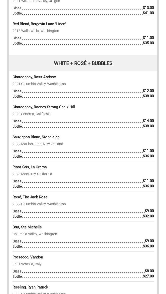Select the Chardonnay, Ross Andrew wine title
The width and height of the screenshot is (166, 294).
[x=34, y=77]
